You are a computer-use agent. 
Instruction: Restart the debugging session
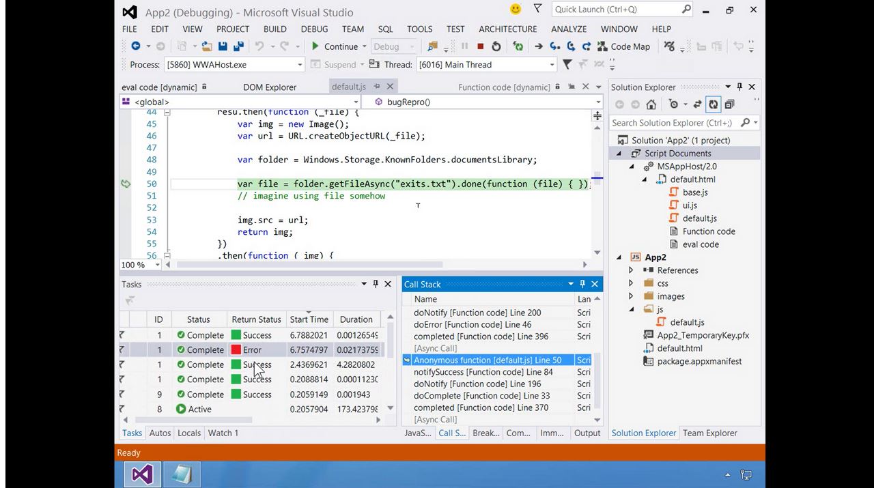click(x=496, y=46)
